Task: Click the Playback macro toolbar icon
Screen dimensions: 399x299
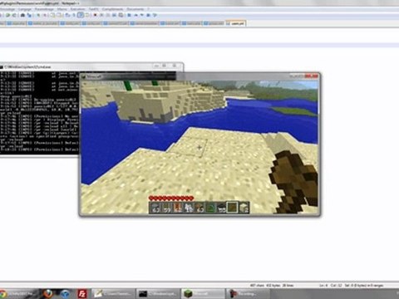Action: tap(108, 15)
